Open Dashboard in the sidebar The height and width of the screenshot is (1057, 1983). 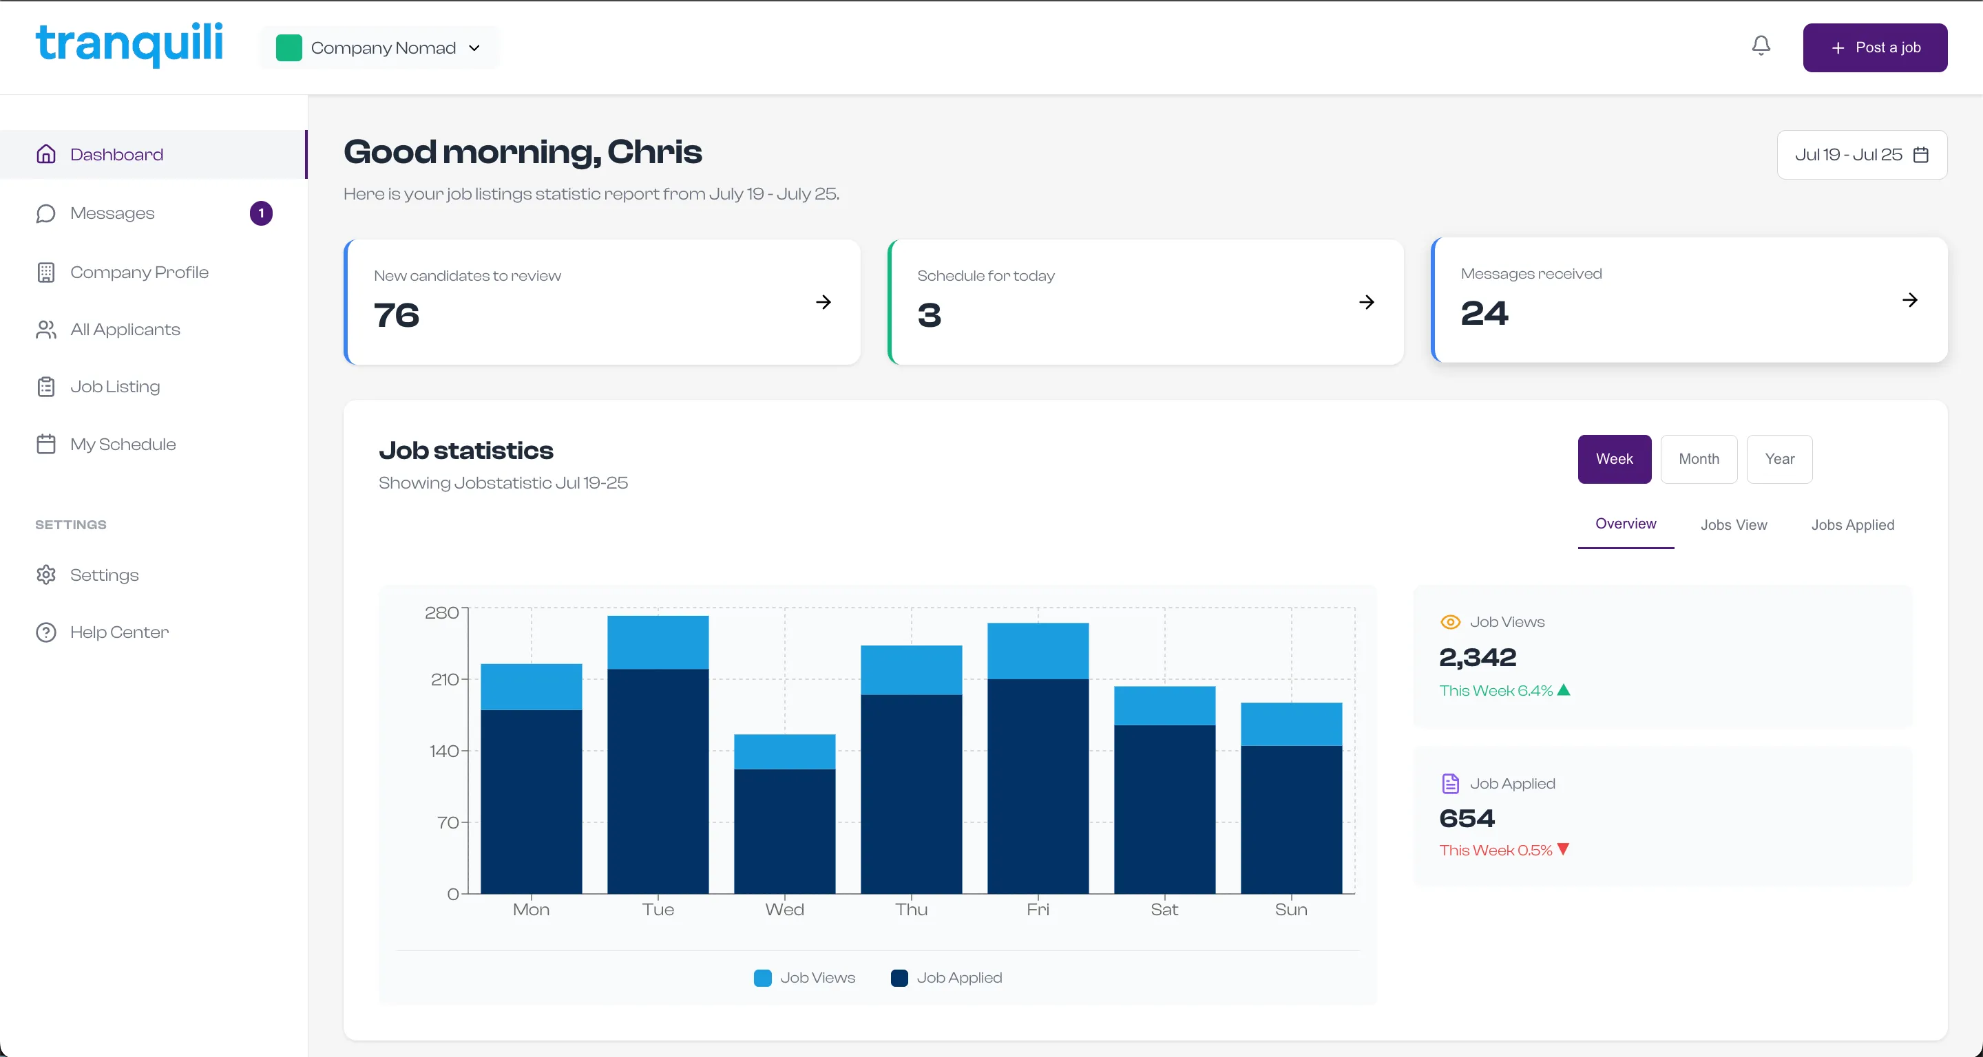point(153,155)
